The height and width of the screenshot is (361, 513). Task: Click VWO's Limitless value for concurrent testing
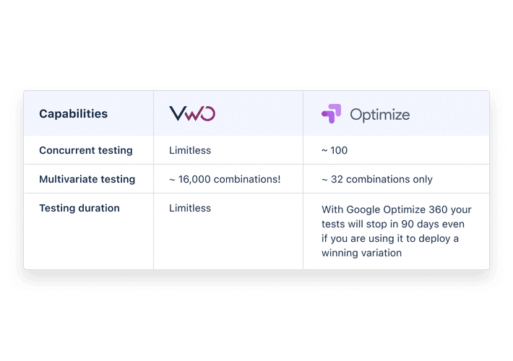click(x=190, y=150)
